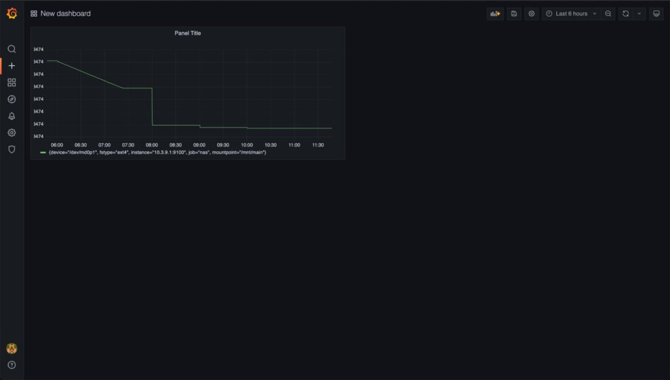Click the 09:30 time axis label
Image resolution: width=670 pixels, height=380 pixels.
pyautogui.click(x=222, y=145)
